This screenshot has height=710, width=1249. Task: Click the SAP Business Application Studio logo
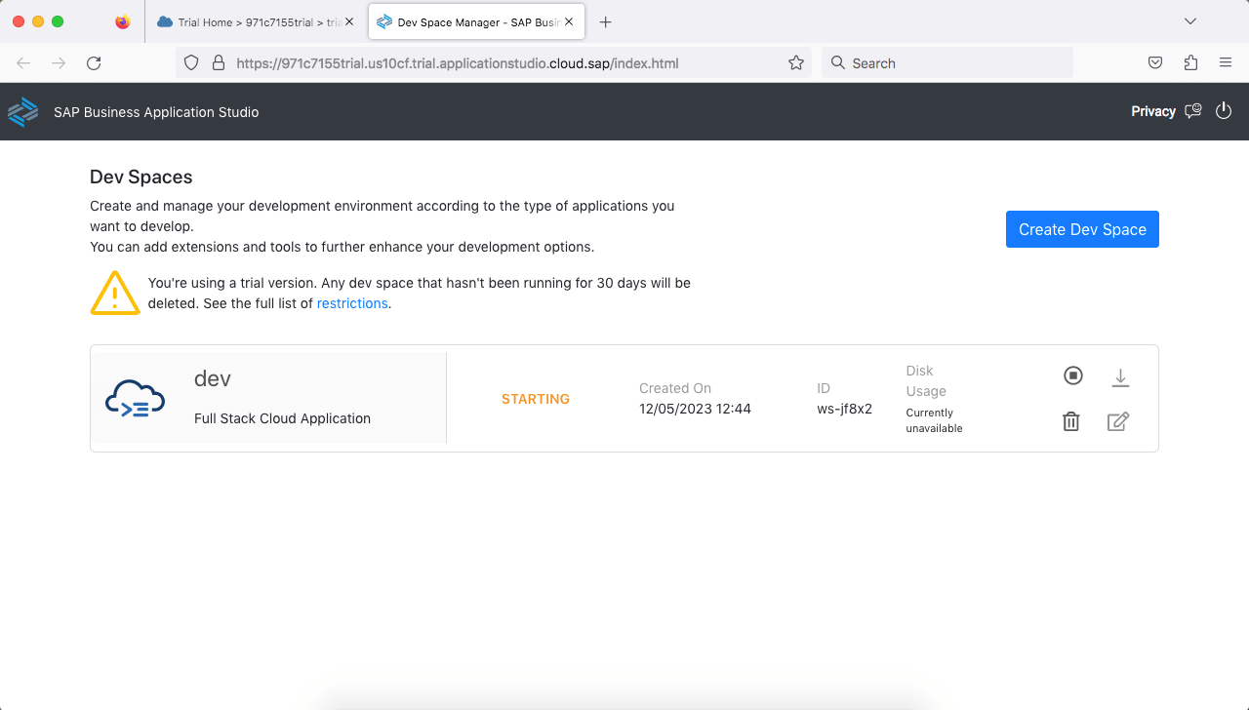[x=23, y=111]
